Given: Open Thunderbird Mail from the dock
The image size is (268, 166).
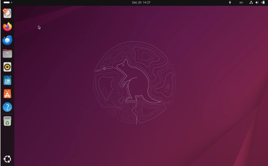Looking at the screenshot, I should [7, 40].
